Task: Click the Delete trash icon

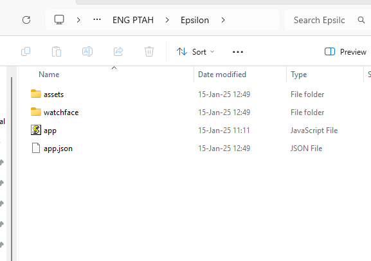Action: (149, 51)
